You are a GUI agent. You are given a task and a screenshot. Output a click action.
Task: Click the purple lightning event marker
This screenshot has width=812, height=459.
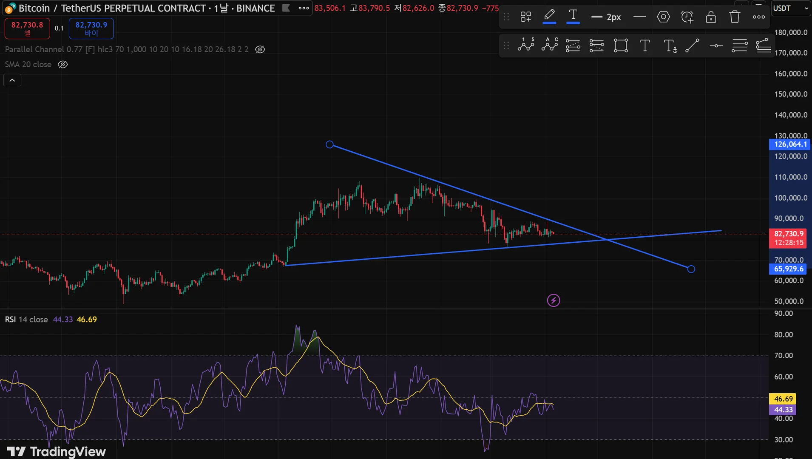tap(554, 300)
